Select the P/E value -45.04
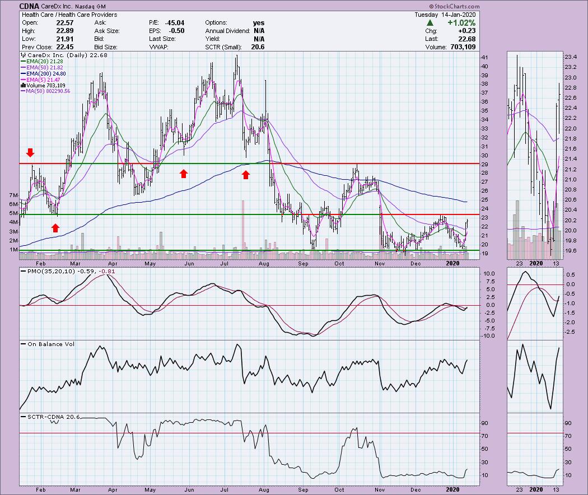Screen dimensions: 588x495 (174, 23)
